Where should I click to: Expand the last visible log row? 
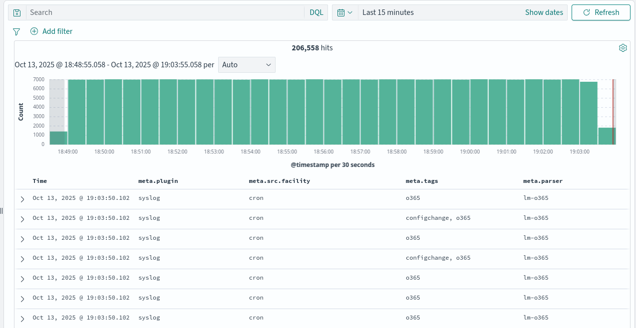[x=22, y=319]
